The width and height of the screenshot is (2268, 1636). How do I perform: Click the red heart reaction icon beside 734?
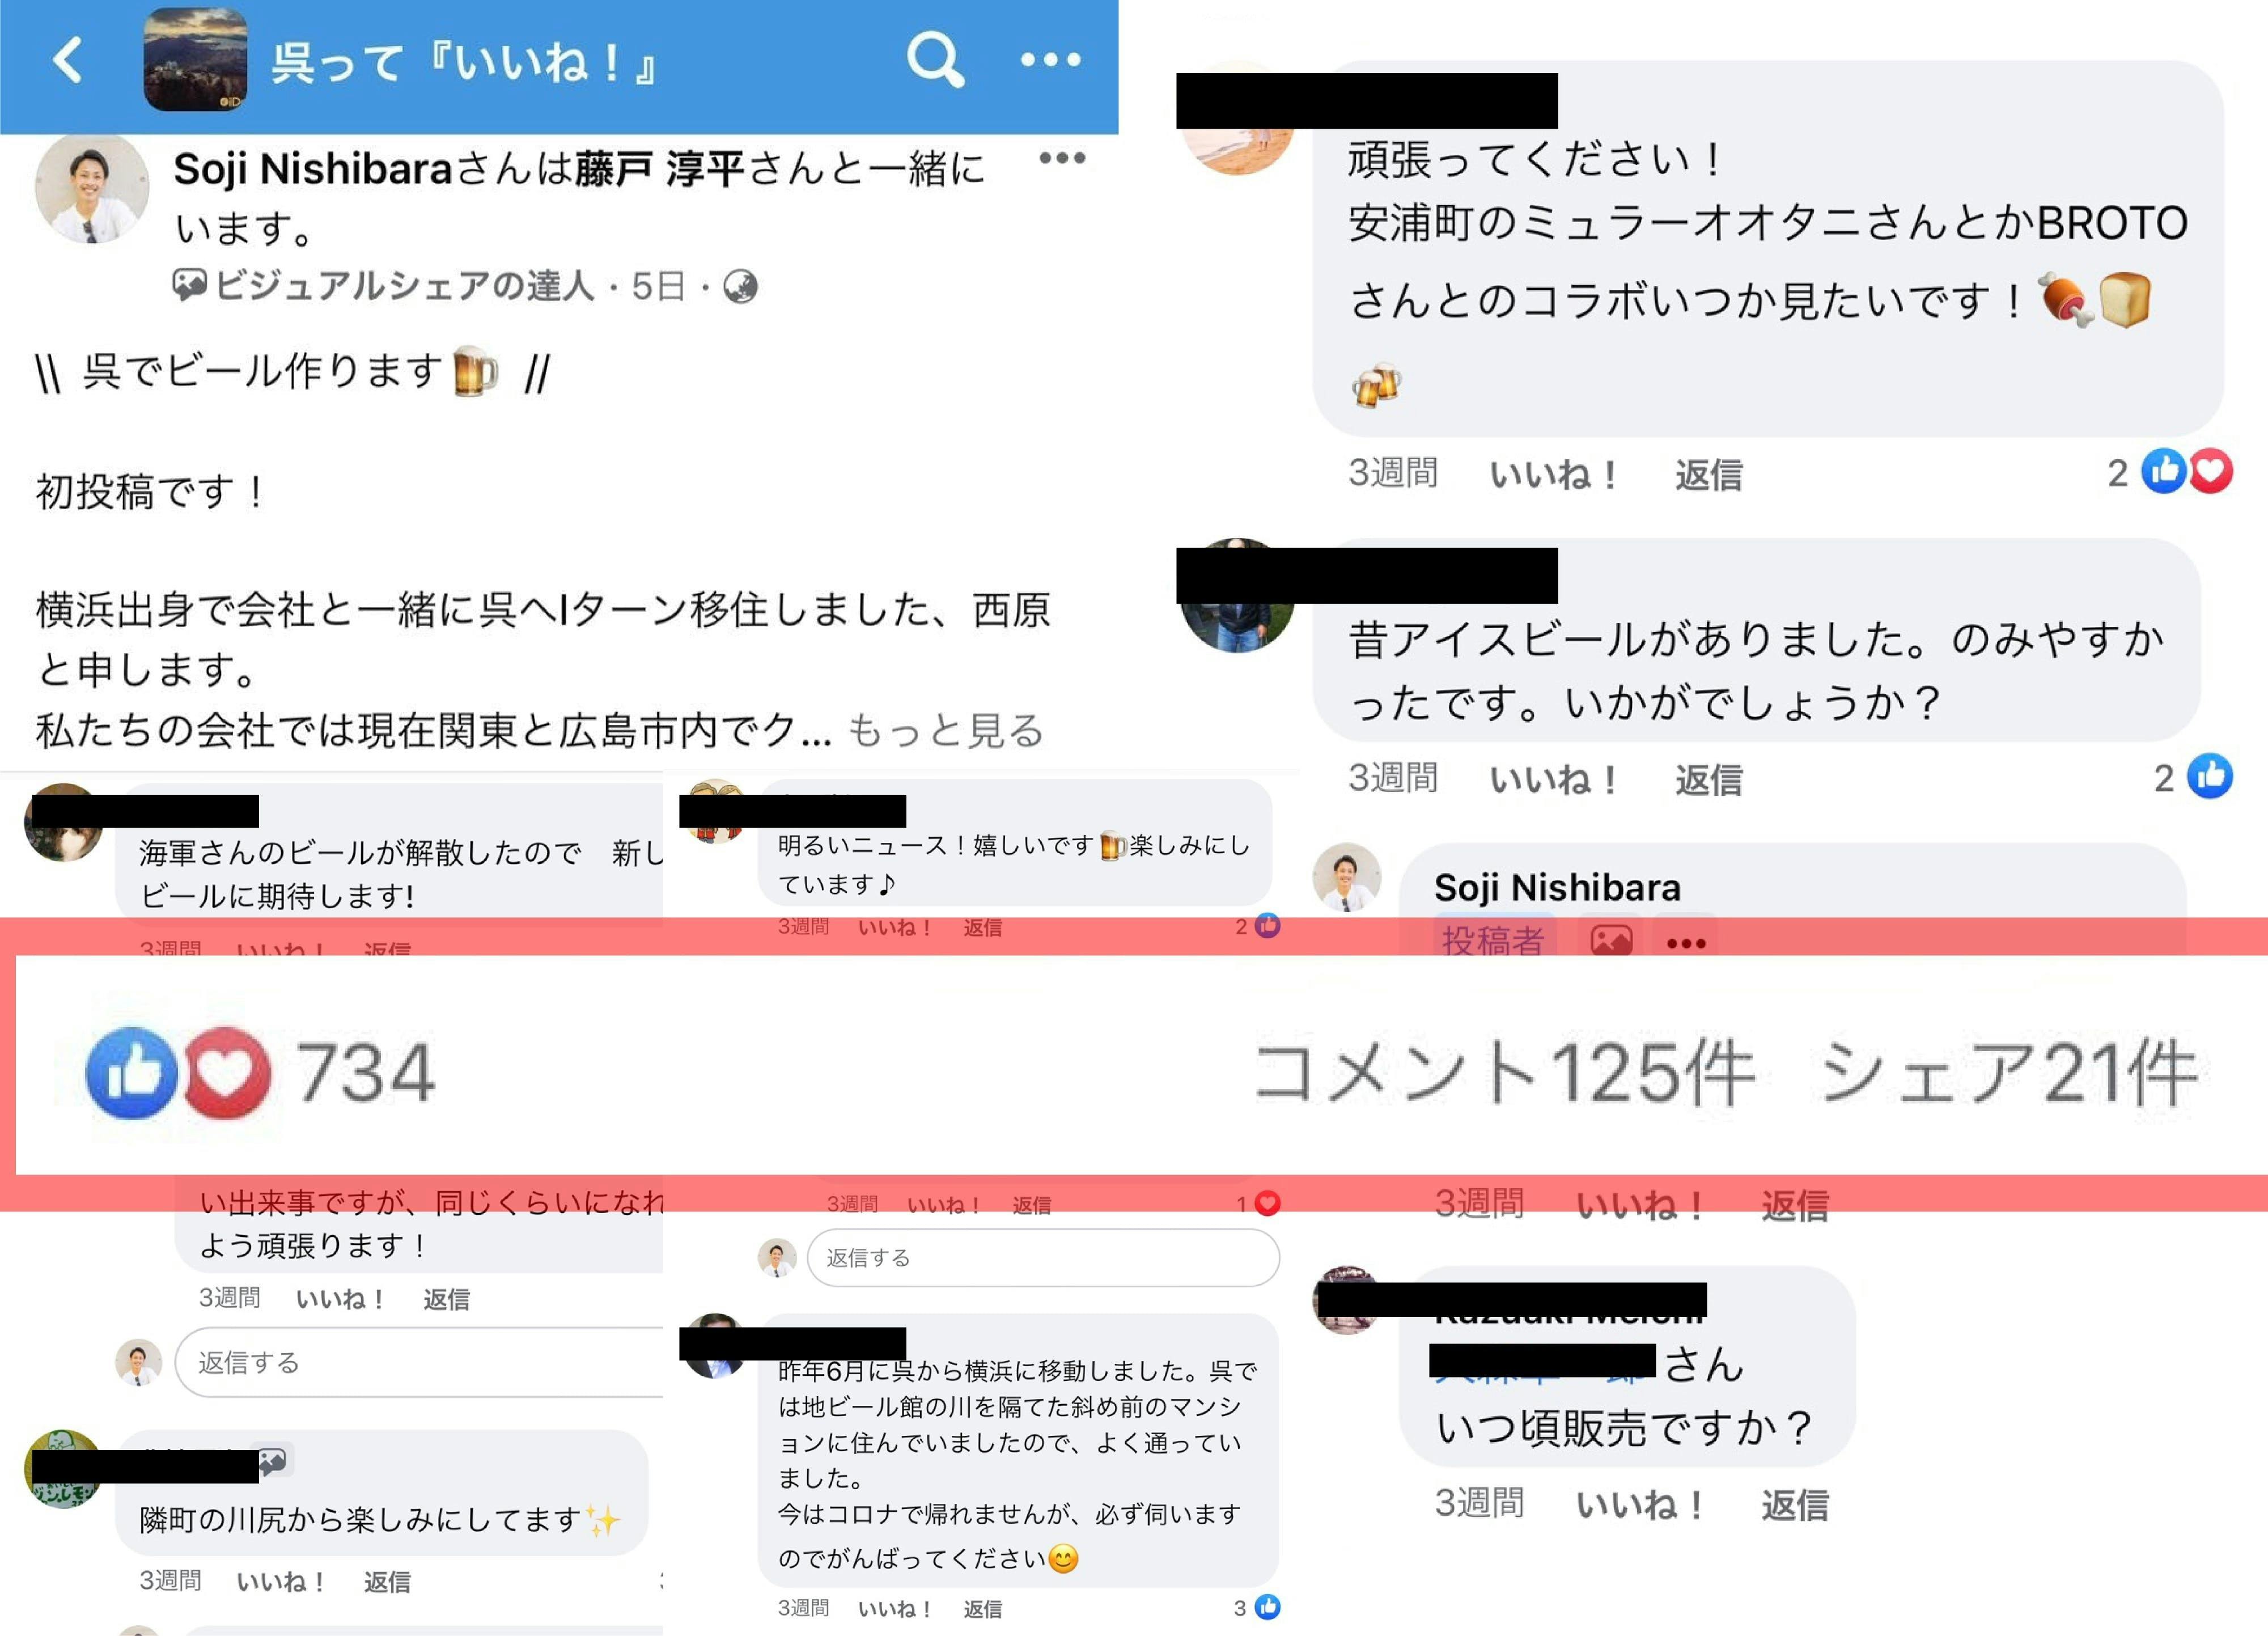225,1073
